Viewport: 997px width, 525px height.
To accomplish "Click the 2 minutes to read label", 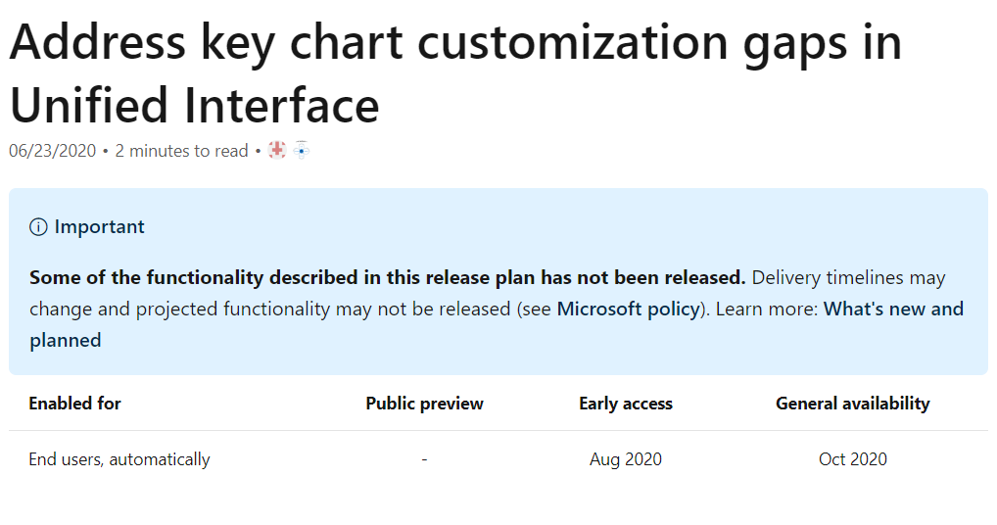I will click(181, 151).
